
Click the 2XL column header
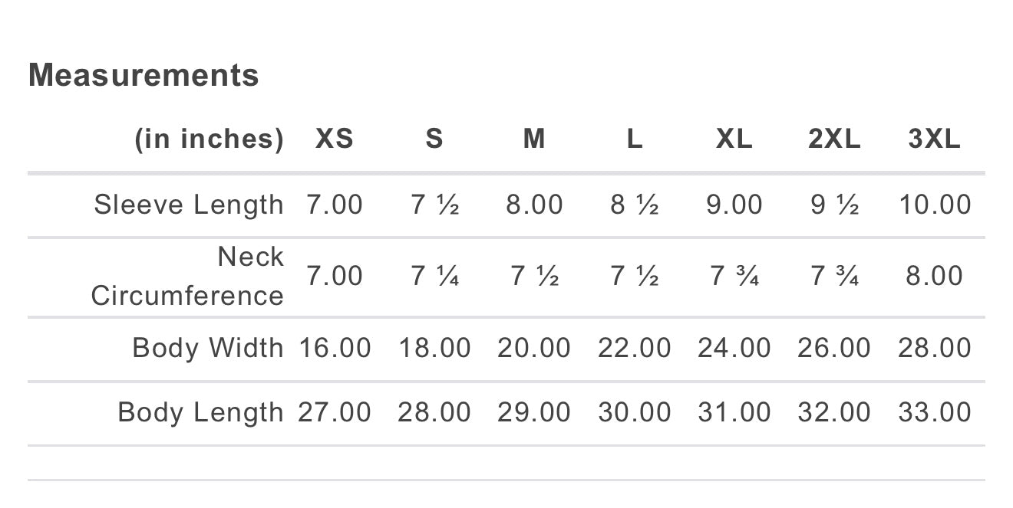834,139
